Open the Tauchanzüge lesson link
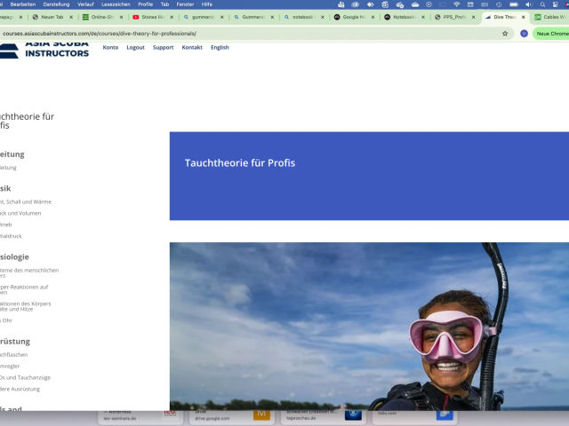This screenshot has height=426, width=569. pyautogui.click(x=25, y=377)
